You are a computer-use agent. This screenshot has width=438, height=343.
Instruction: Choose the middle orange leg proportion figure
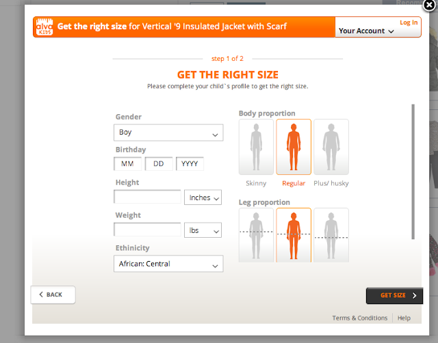coord(294,235)
